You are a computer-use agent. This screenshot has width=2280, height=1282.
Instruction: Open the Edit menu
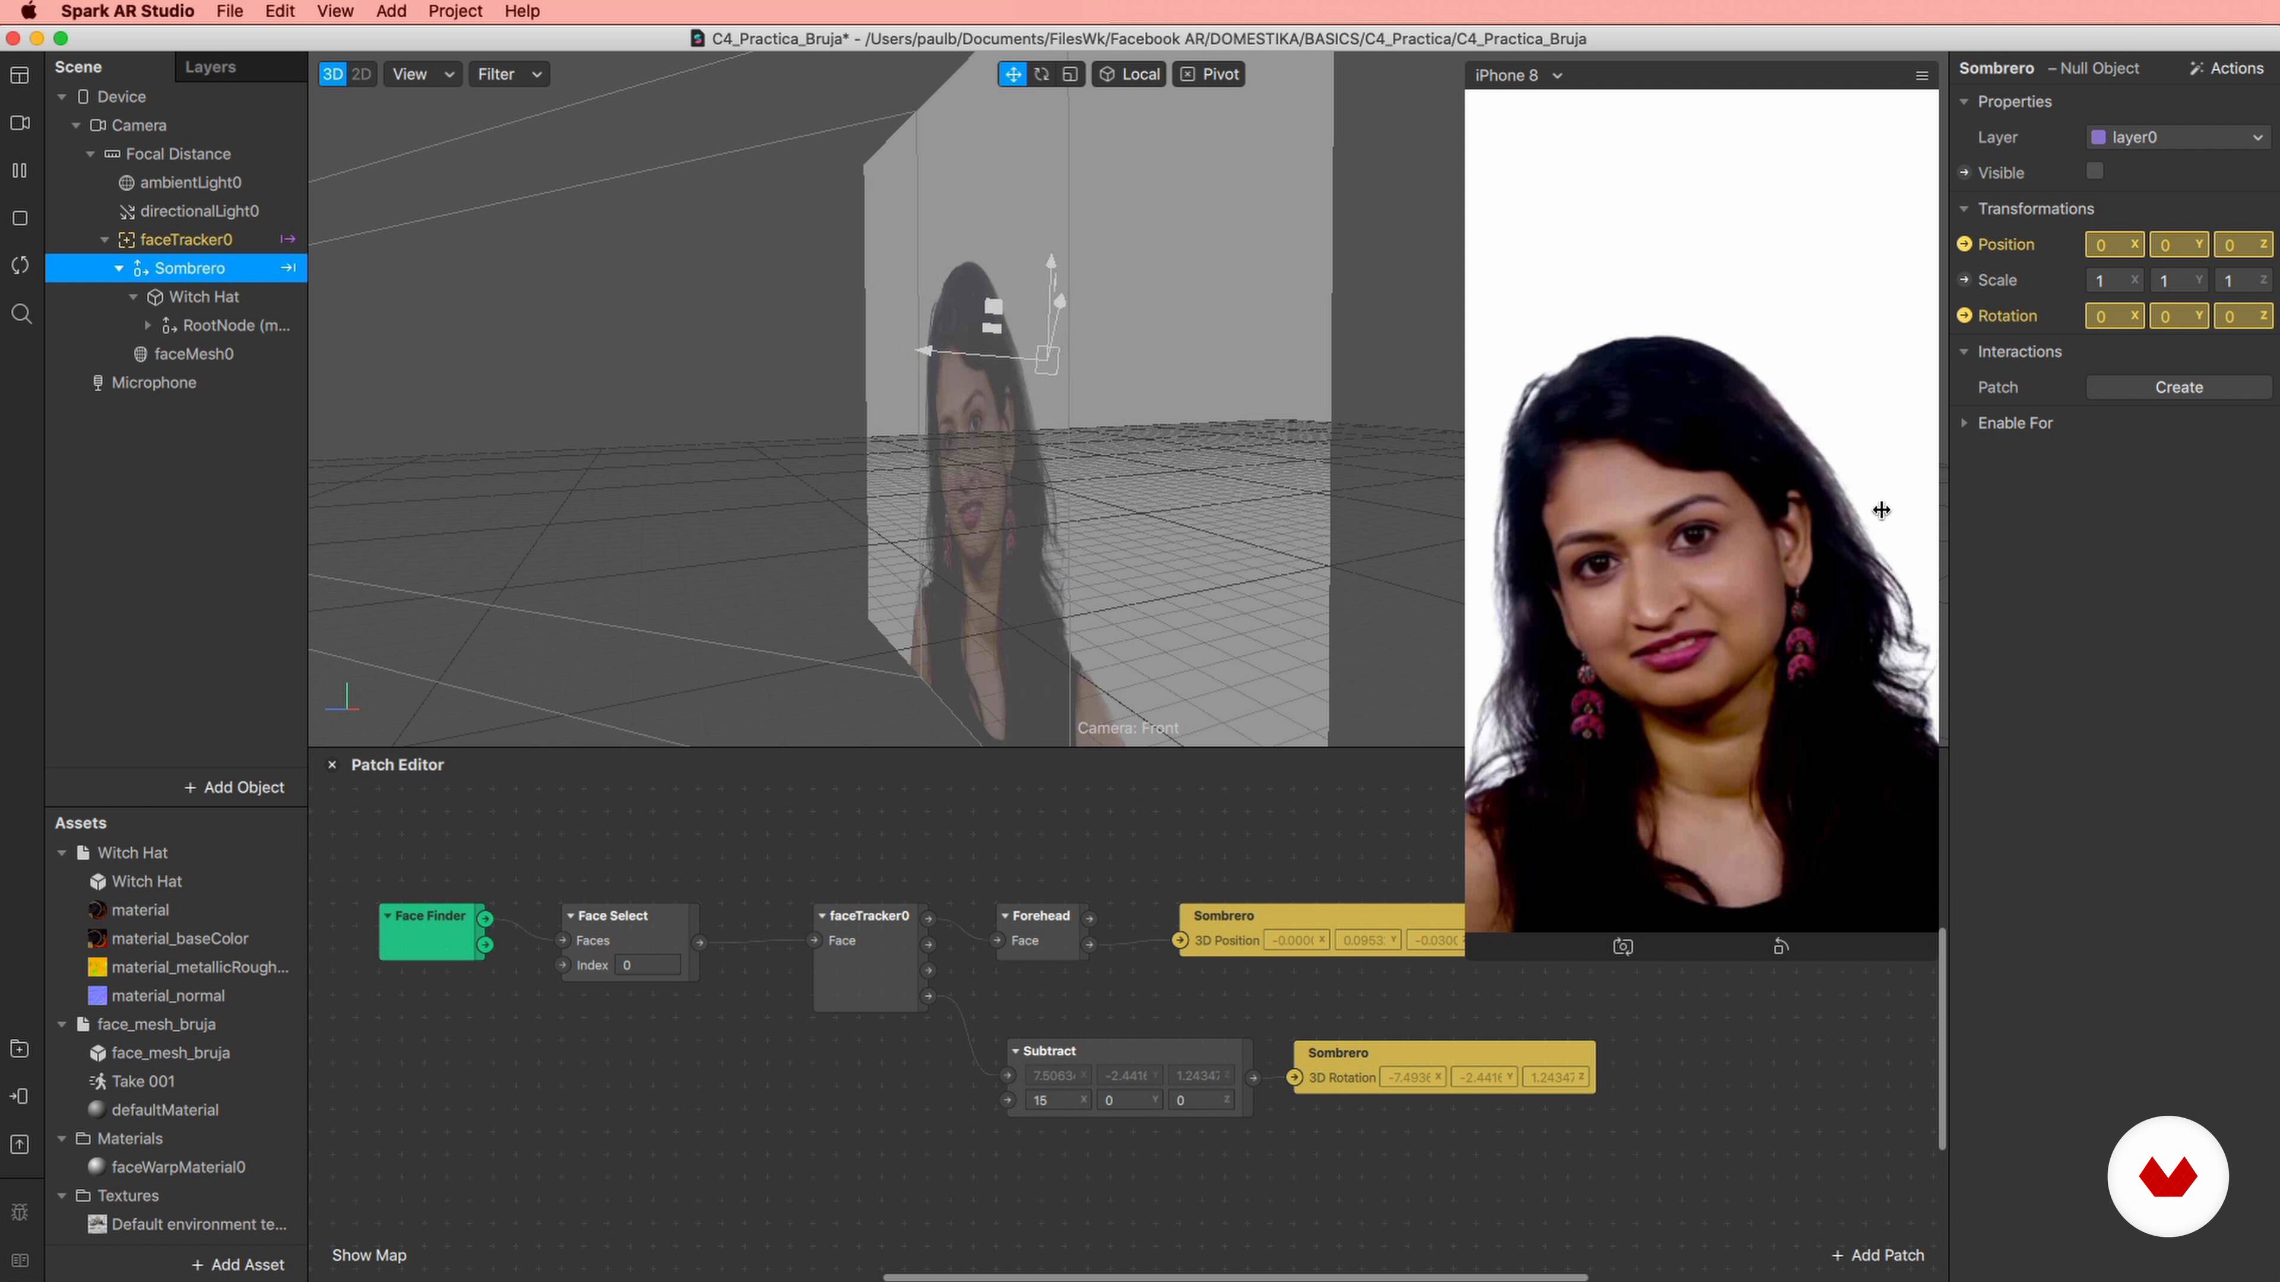click(x=280, y=11)
